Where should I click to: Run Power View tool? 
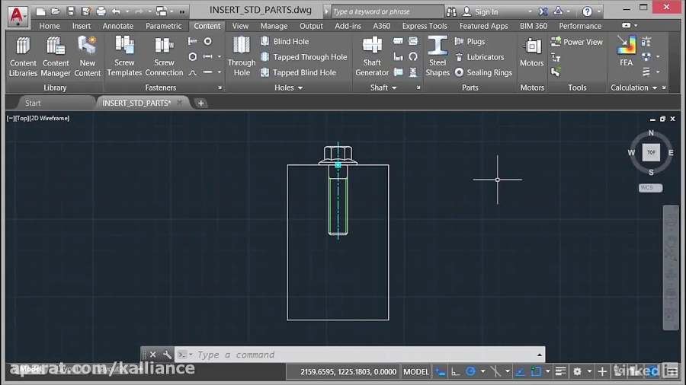tap(577, 42)
